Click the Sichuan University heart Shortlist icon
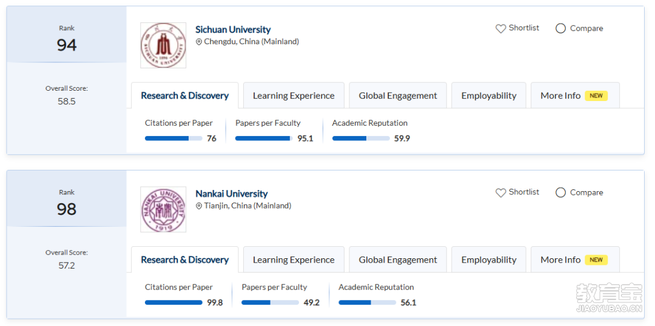The image size is (655, 326). click(x=500, y=28)
